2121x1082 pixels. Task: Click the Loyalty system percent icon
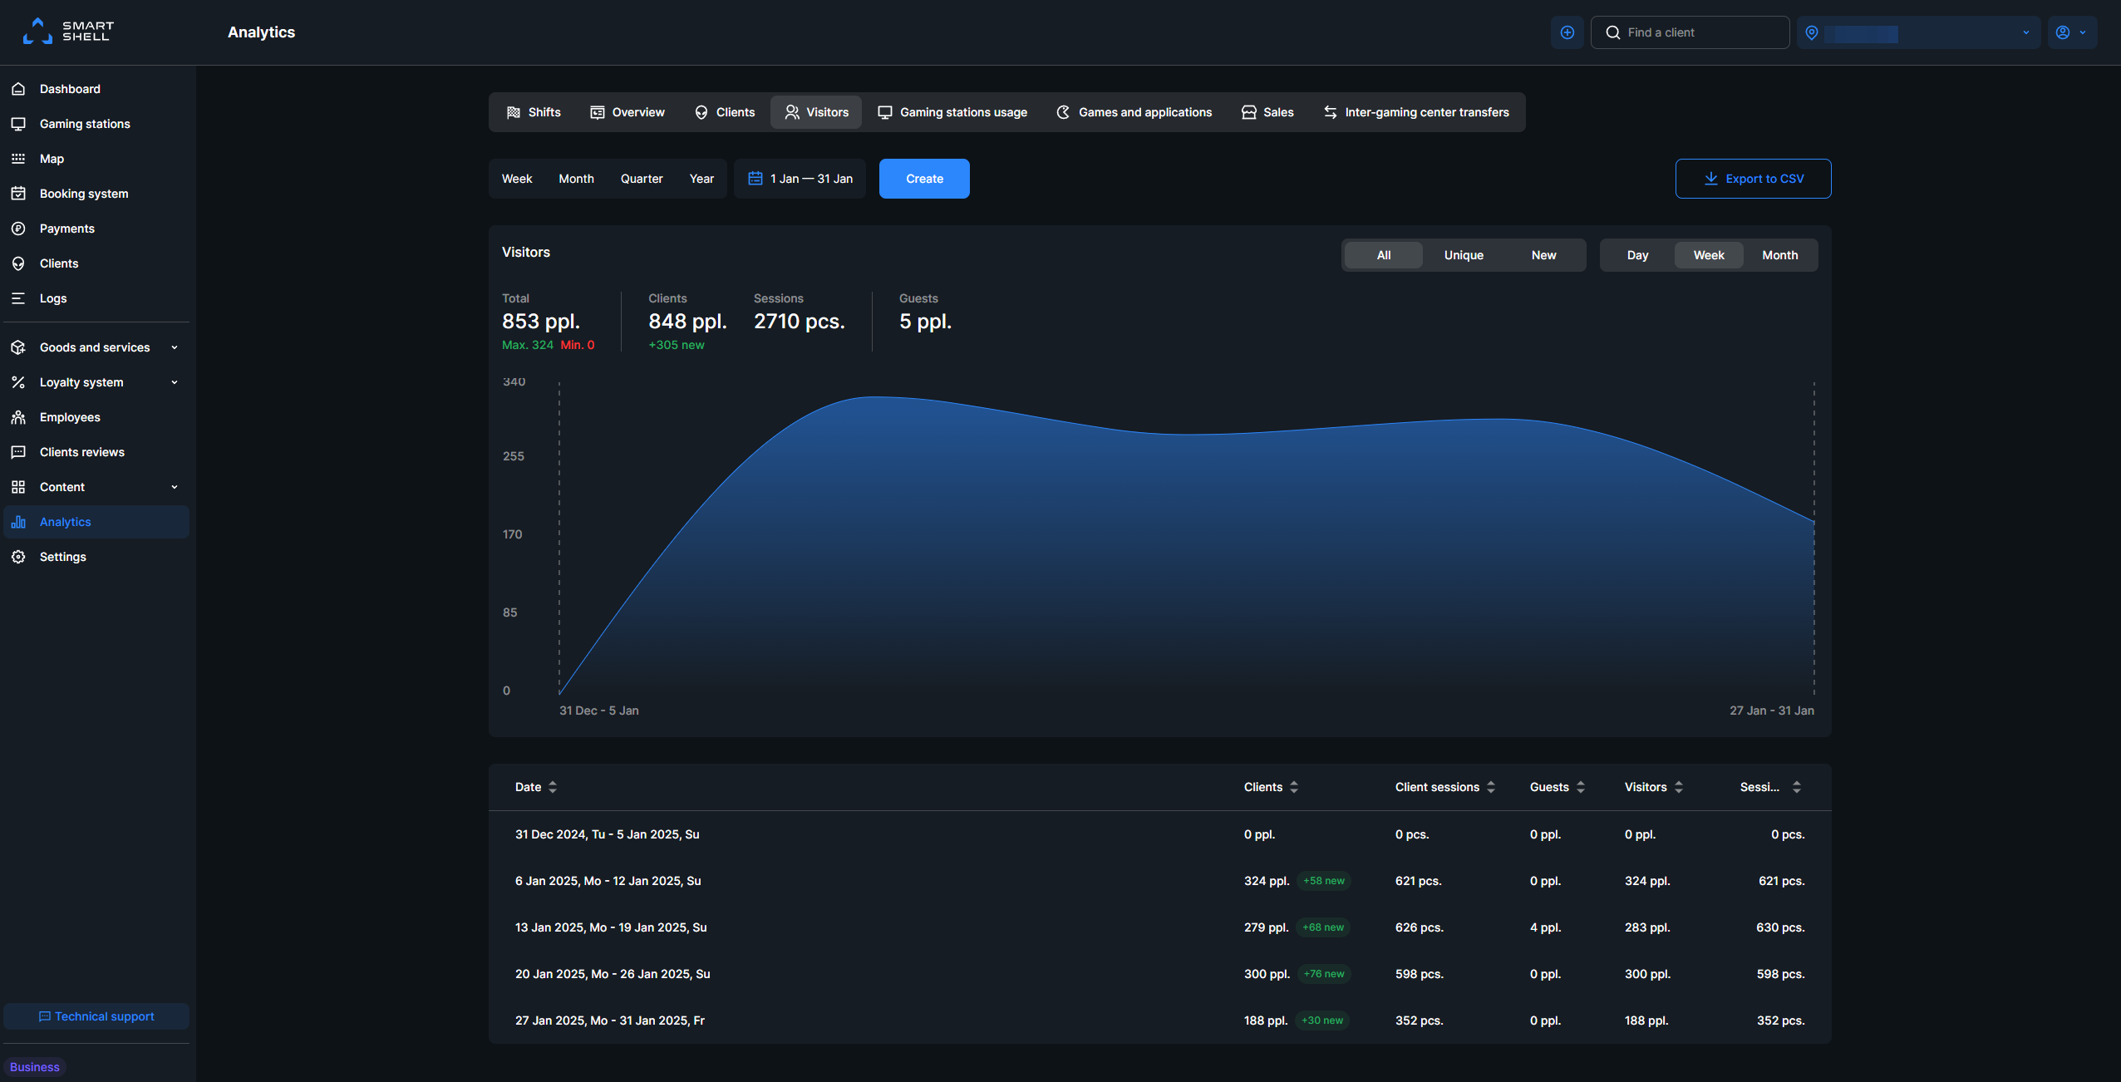[x=18, y=382]
